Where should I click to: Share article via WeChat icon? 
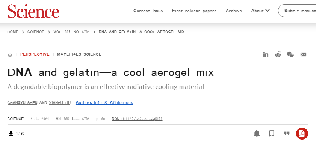(290, 54)
